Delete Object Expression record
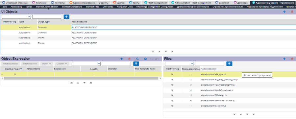This screenshot has width=296, height=119. pyautogui.click(x=129, y=59)
